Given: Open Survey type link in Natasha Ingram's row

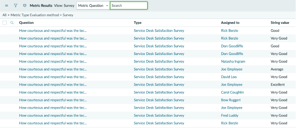Looking at the screenshot, I should point(159,61).
